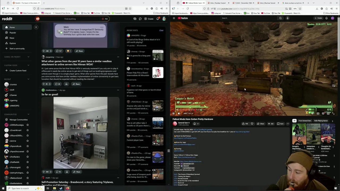Image resolution: width=340 pixels, height=191 pixels.
Task: Open a new tab in the YouTube window
Action: pos(308,3)
